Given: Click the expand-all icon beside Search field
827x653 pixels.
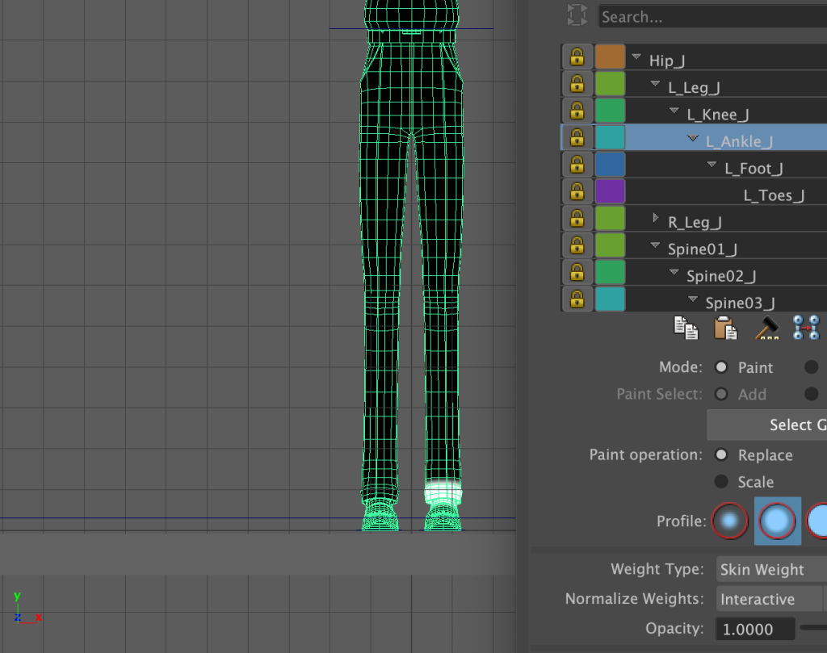Looking at the screenshot, I should (577, 15).
